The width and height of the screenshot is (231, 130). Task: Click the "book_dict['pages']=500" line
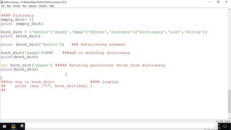(27, 53)
